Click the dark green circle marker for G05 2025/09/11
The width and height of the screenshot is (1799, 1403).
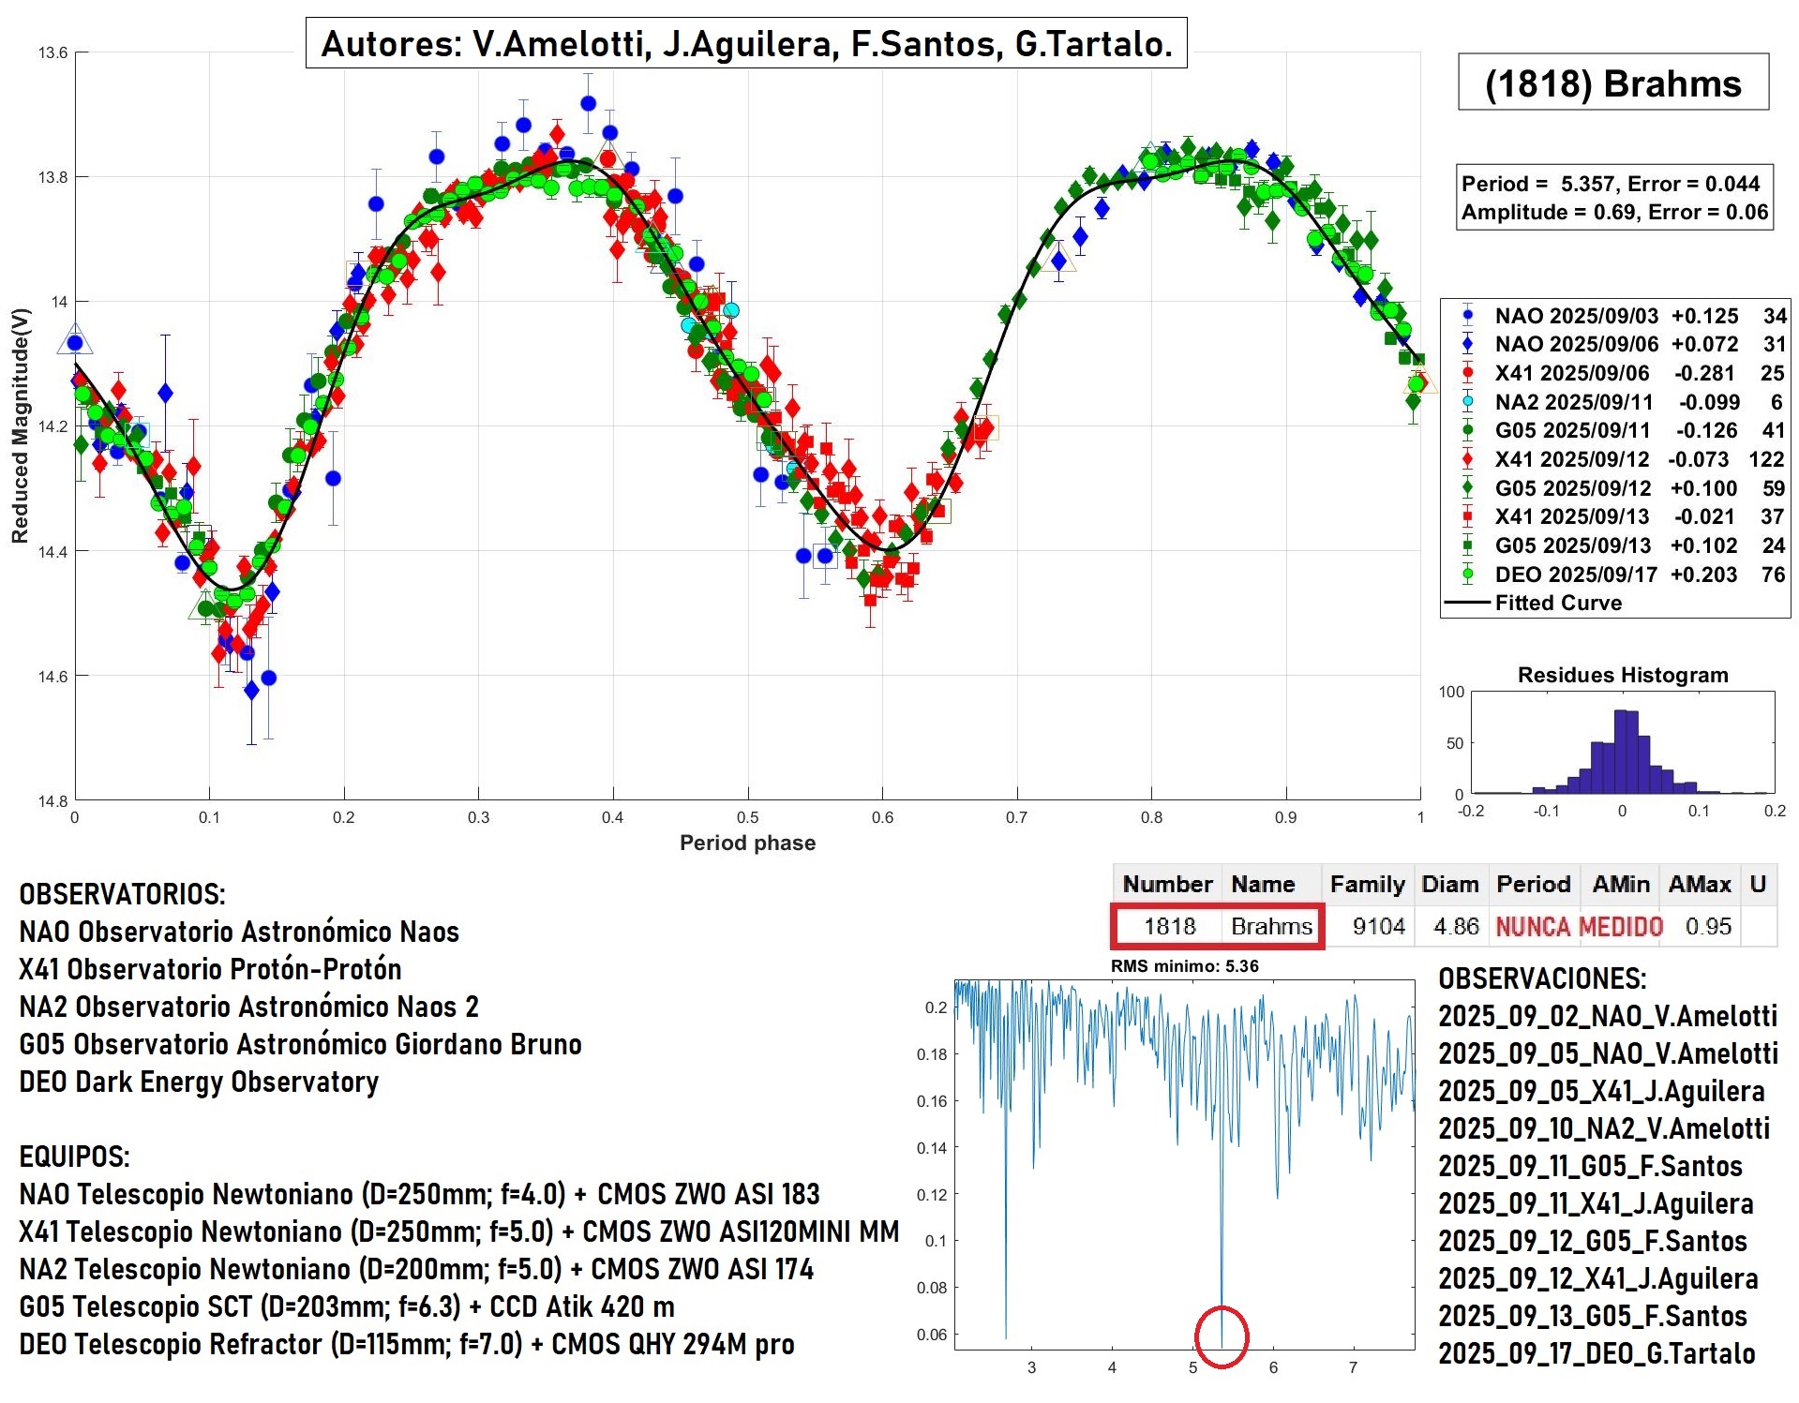(1467, 431)
